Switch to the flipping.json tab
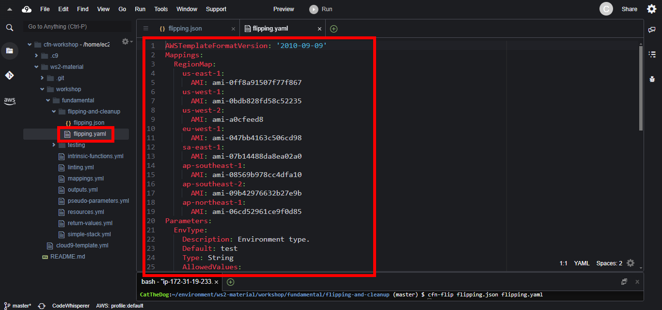Viewport: 662px width, 310px height. [185, 29]
